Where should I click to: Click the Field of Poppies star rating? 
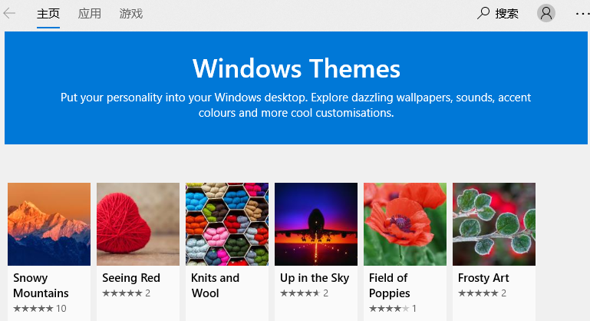(389, 309)
